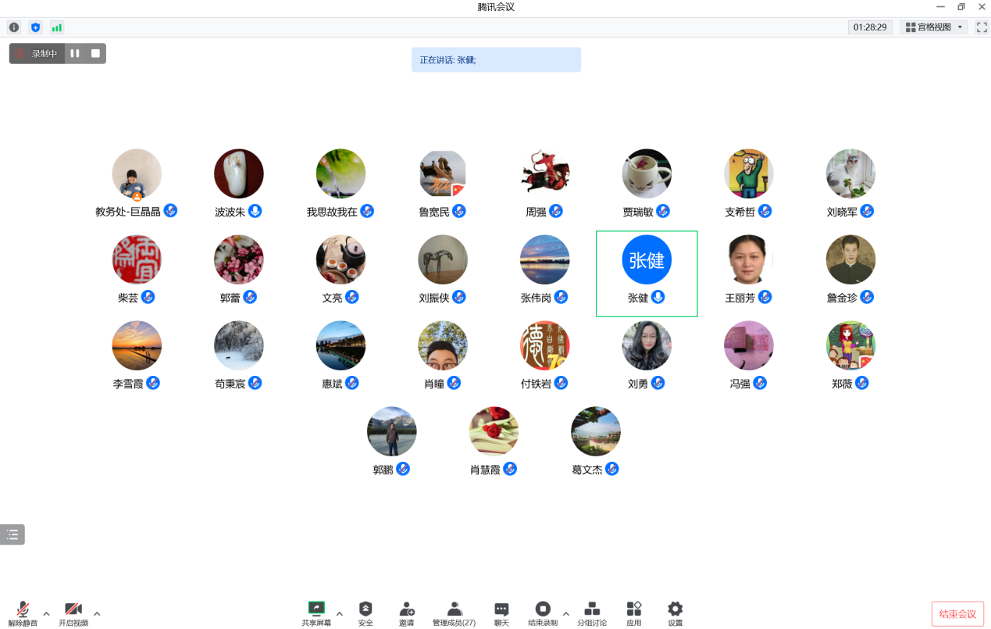Open the 安全 security settings
Image resolution: width=991 pixels, height=629 pixels.
(x=365, y=613)
